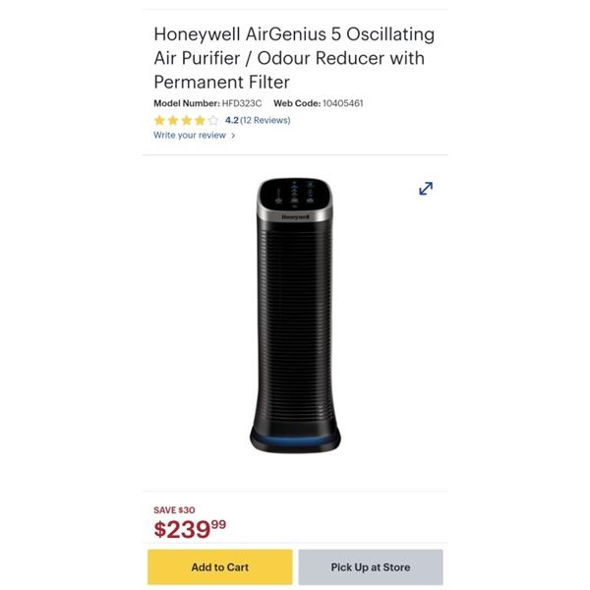Screen dimensions: 590x590
Task: Click the first yellow rating star
Action: (159, 120)
